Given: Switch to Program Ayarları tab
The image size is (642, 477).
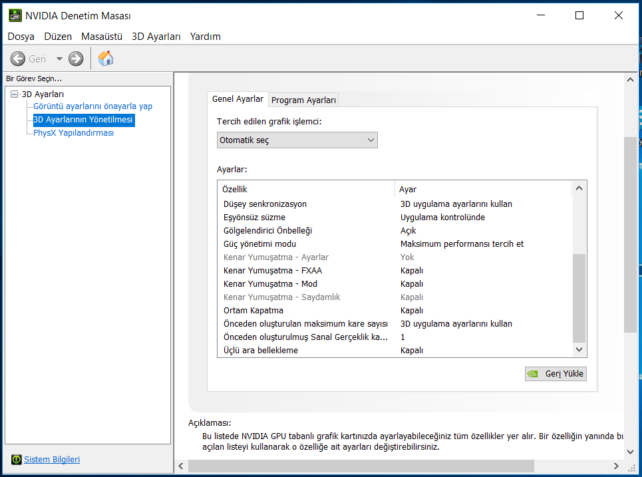Looking at the screenshot, I should tap(303, 100).
